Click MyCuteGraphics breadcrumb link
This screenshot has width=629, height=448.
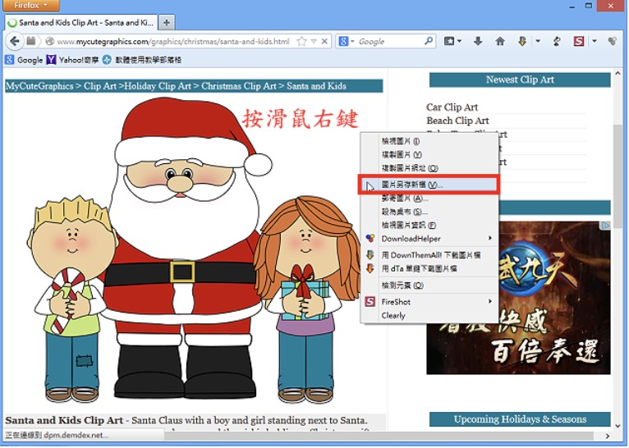point(39,86)
